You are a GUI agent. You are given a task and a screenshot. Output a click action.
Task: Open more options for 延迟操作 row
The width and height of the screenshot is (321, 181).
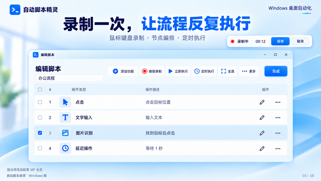tap(278, 149)
